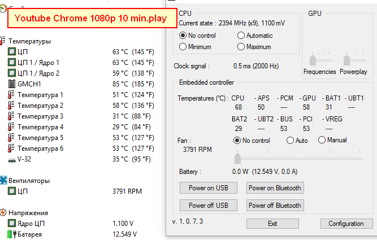Click the GMCH1 chip icon
The width and height of the screenshot is (377, 240).
[11, 84]
